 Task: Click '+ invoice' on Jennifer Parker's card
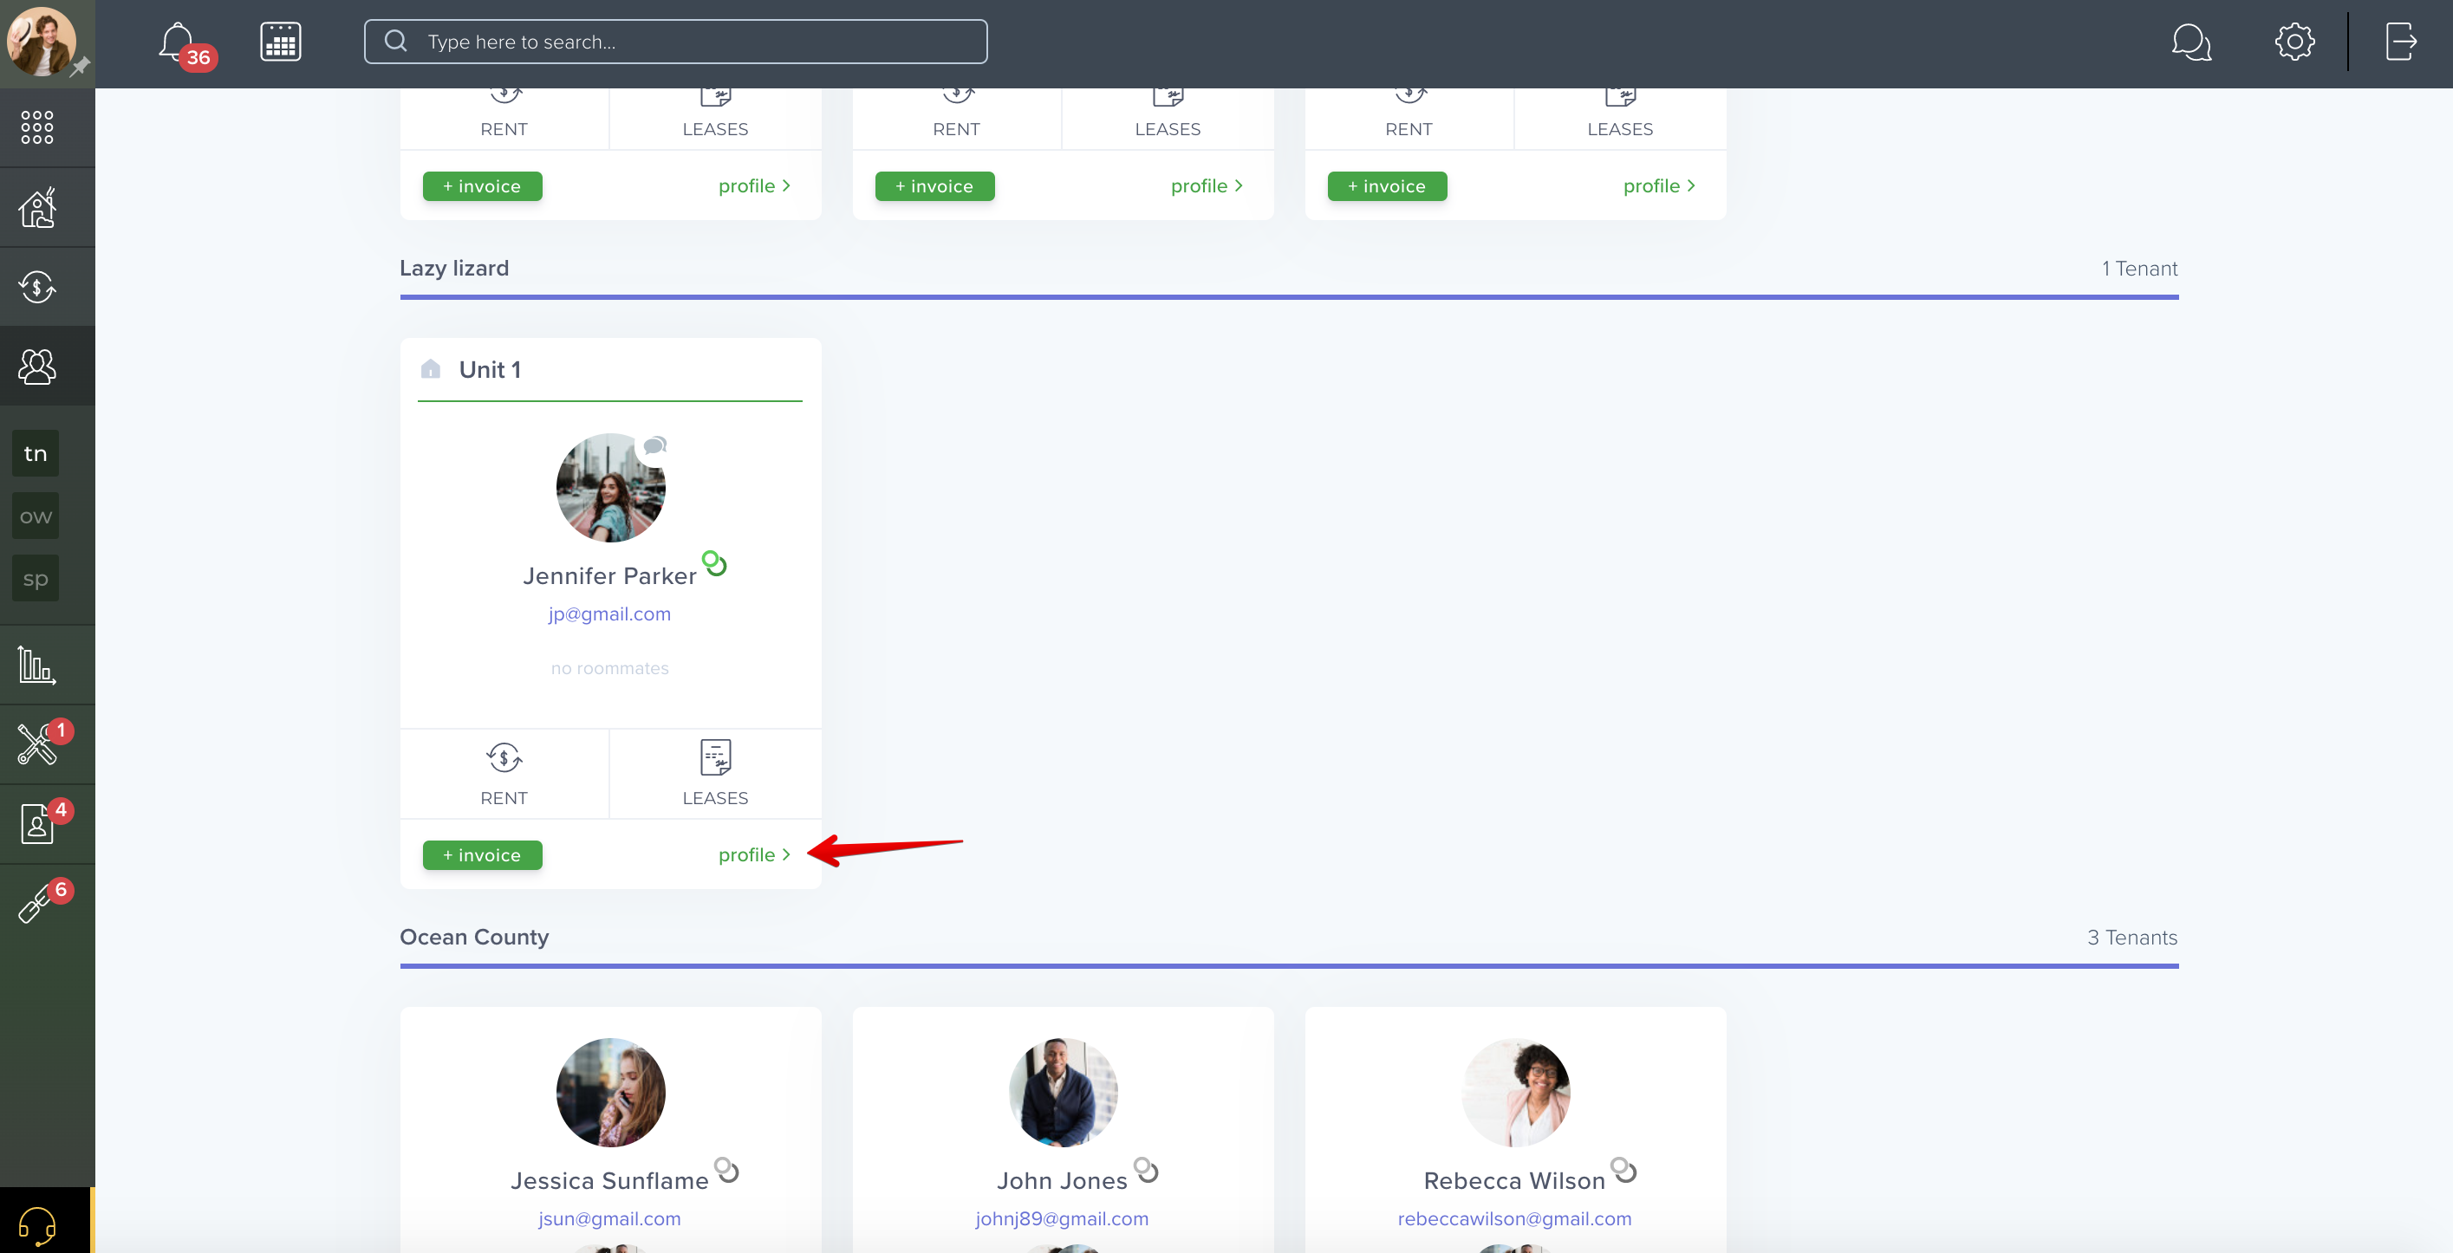(483, 855)
